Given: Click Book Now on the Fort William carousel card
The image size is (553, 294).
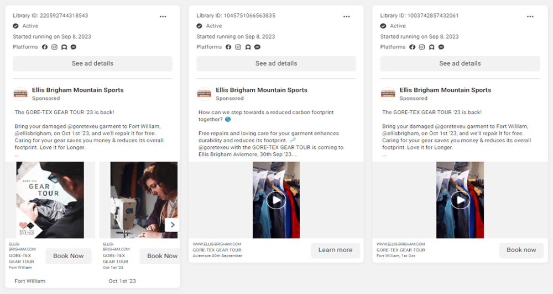Looking at the screenshot, I should (69, 256).
